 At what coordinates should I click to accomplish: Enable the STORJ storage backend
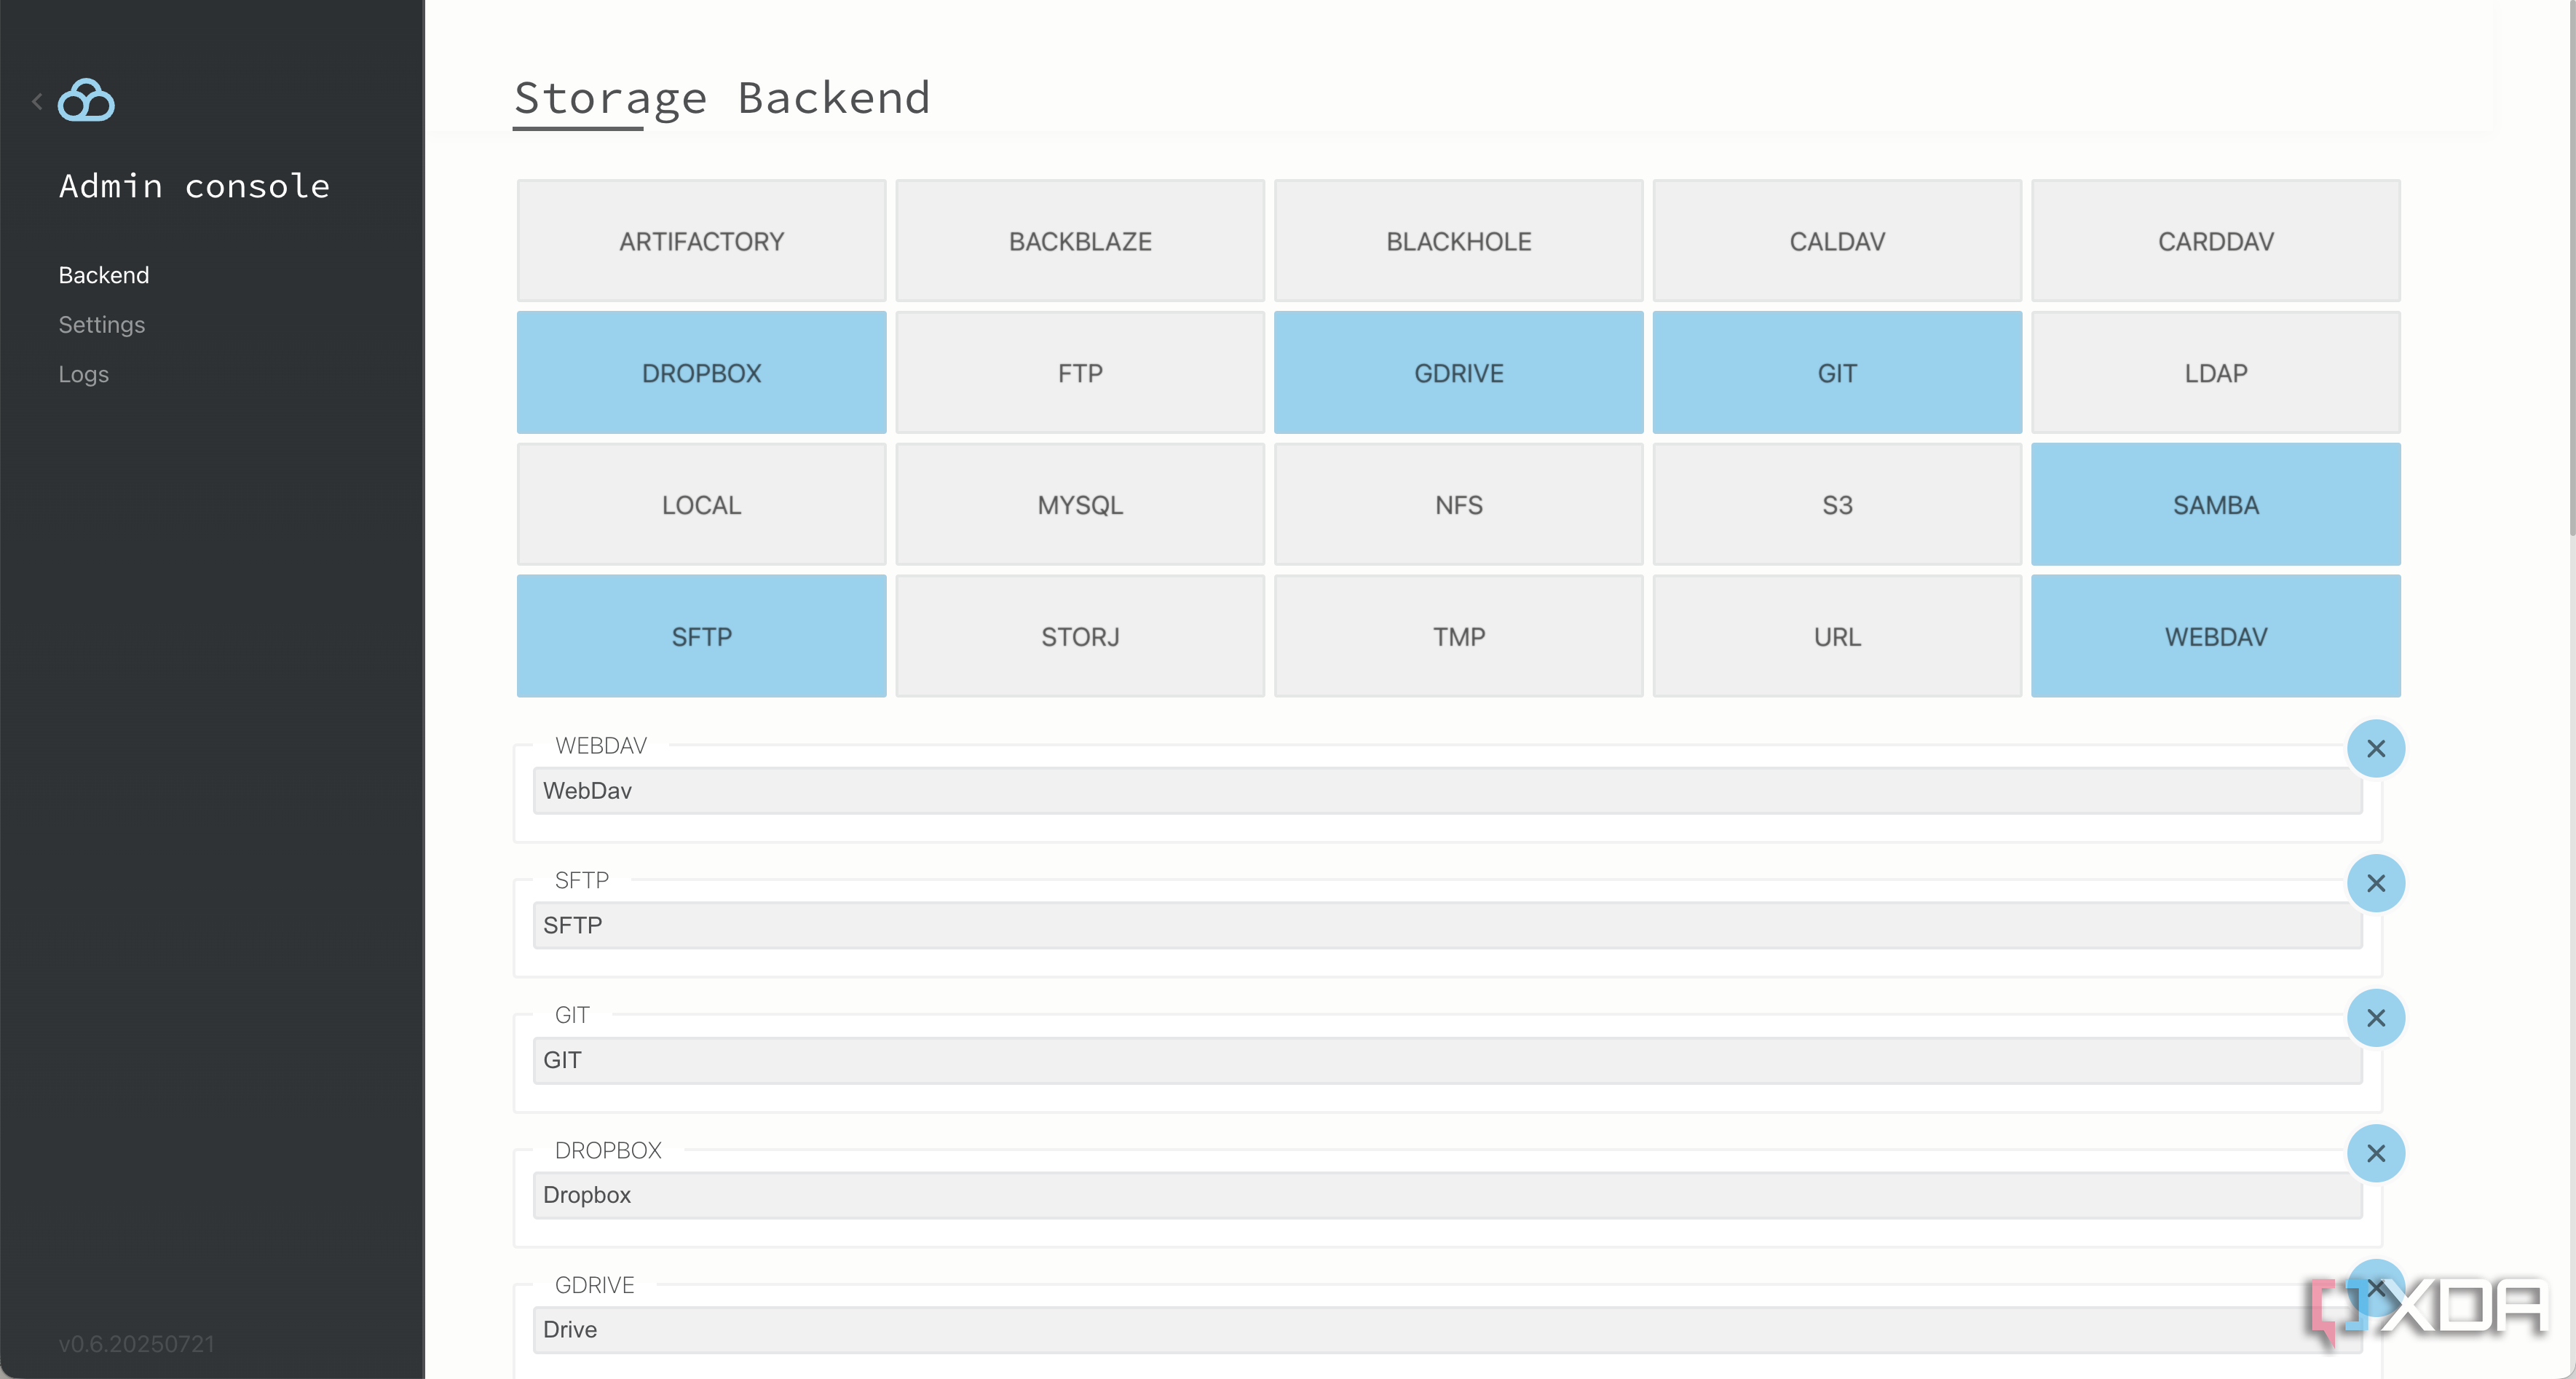point(1080,636)
